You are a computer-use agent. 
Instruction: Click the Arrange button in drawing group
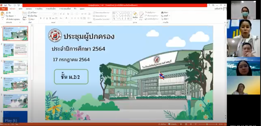point(135,16)
